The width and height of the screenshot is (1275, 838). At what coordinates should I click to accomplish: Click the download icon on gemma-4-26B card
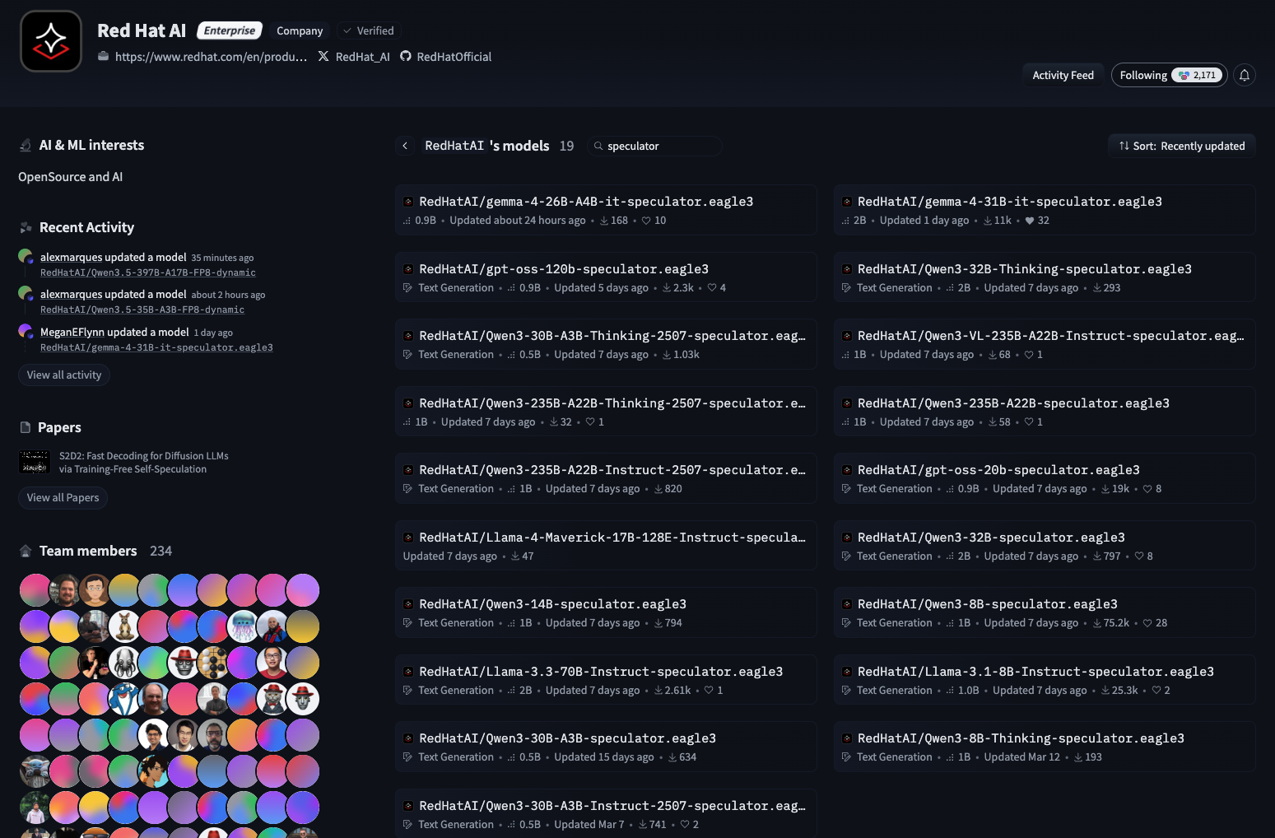tap(604, 221)
